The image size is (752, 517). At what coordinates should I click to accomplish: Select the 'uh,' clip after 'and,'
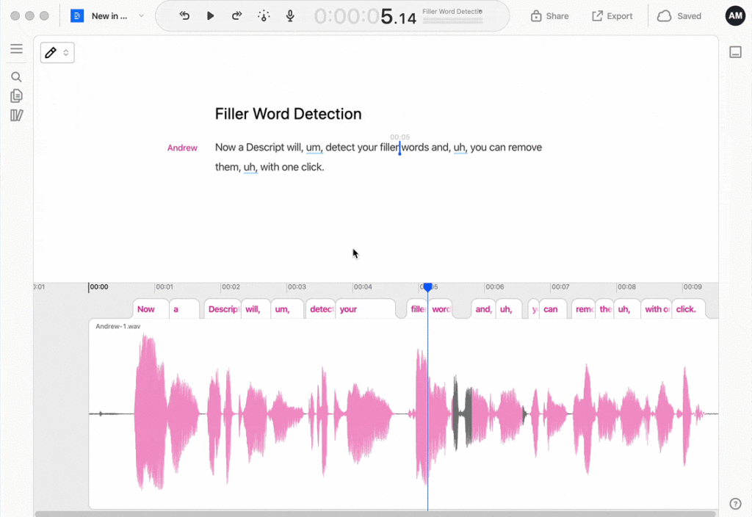point(509,309)
